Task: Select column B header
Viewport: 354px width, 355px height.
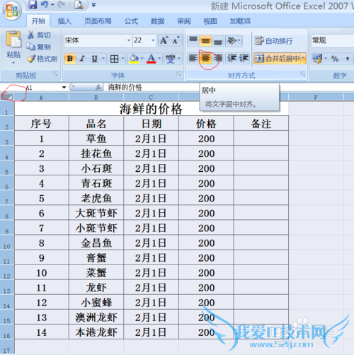Action: [x=96, y=98]
